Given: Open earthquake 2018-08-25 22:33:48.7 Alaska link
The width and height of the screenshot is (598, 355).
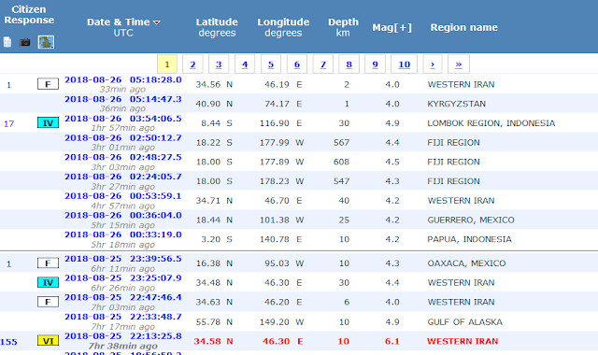Looking at the screenshot, I should pyautogui.click(x=122, y=317).
